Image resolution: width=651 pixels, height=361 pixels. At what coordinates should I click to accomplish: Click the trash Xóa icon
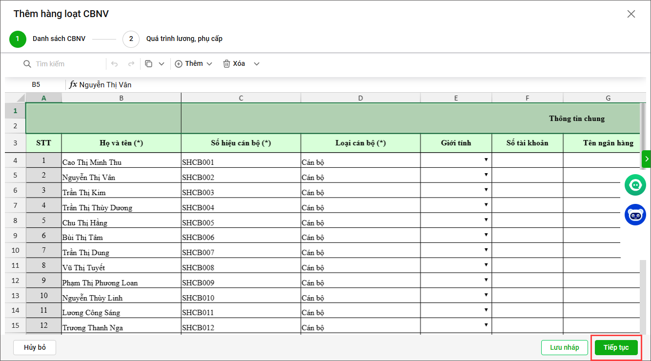click(226, 64)
